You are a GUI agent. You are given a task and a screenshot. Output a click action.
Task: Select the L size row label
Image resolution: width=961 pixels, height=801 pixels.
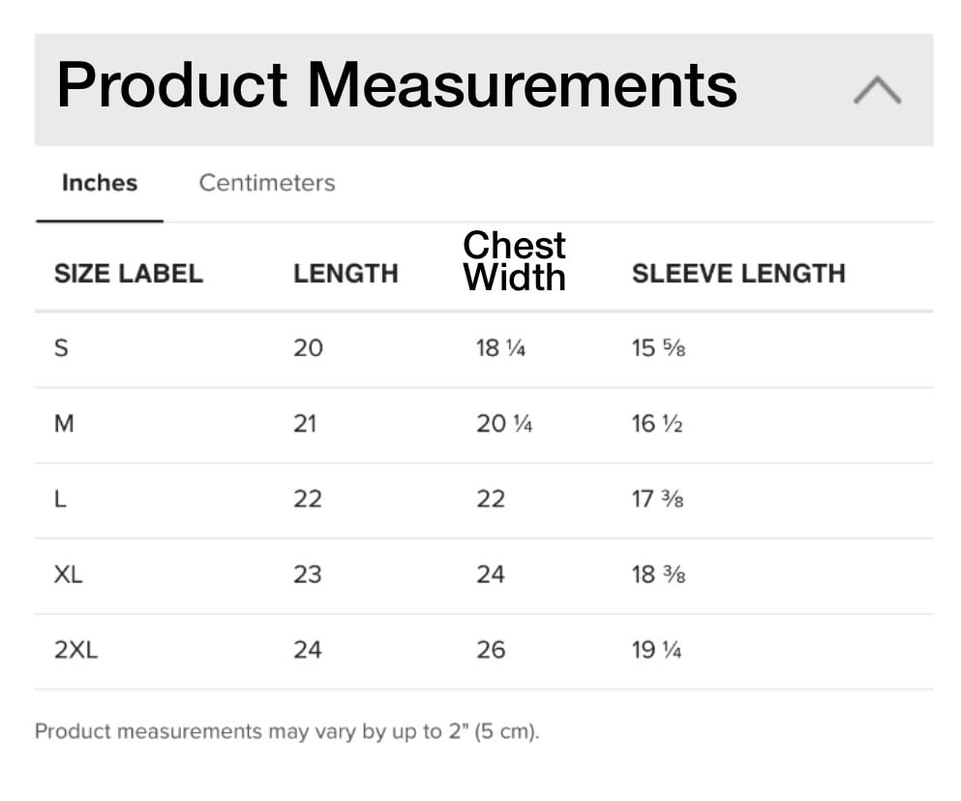(60, 499)
